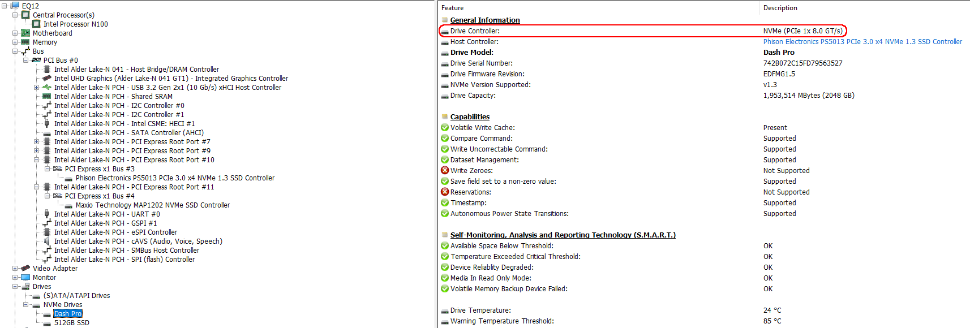The width and height of the screenshot is (970, 328).
Task: Click the Capabilities section icon
Action: coord(445,116)
